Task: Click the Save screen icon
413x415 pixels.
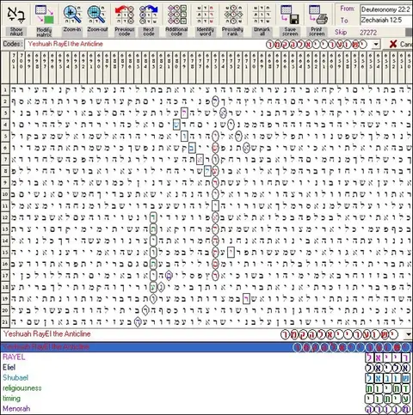Action: (290, 15)
